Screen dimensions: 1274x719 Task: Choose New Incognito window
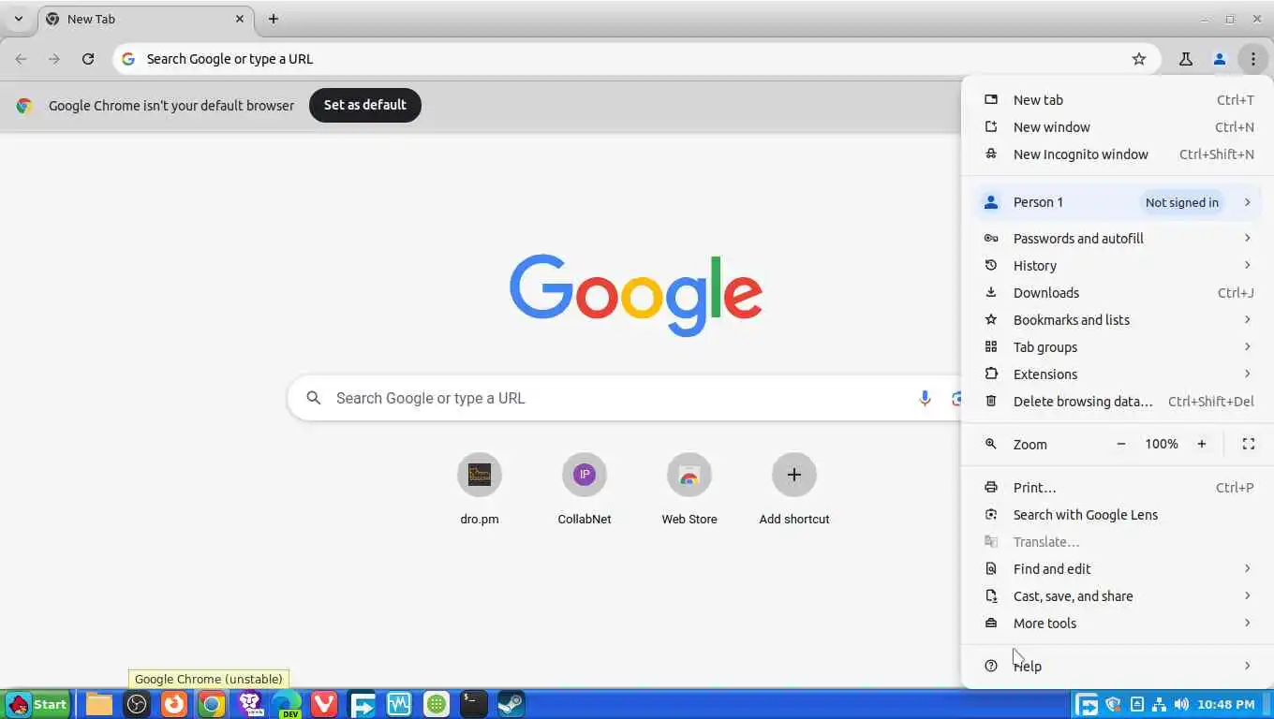coord(1118,154)
